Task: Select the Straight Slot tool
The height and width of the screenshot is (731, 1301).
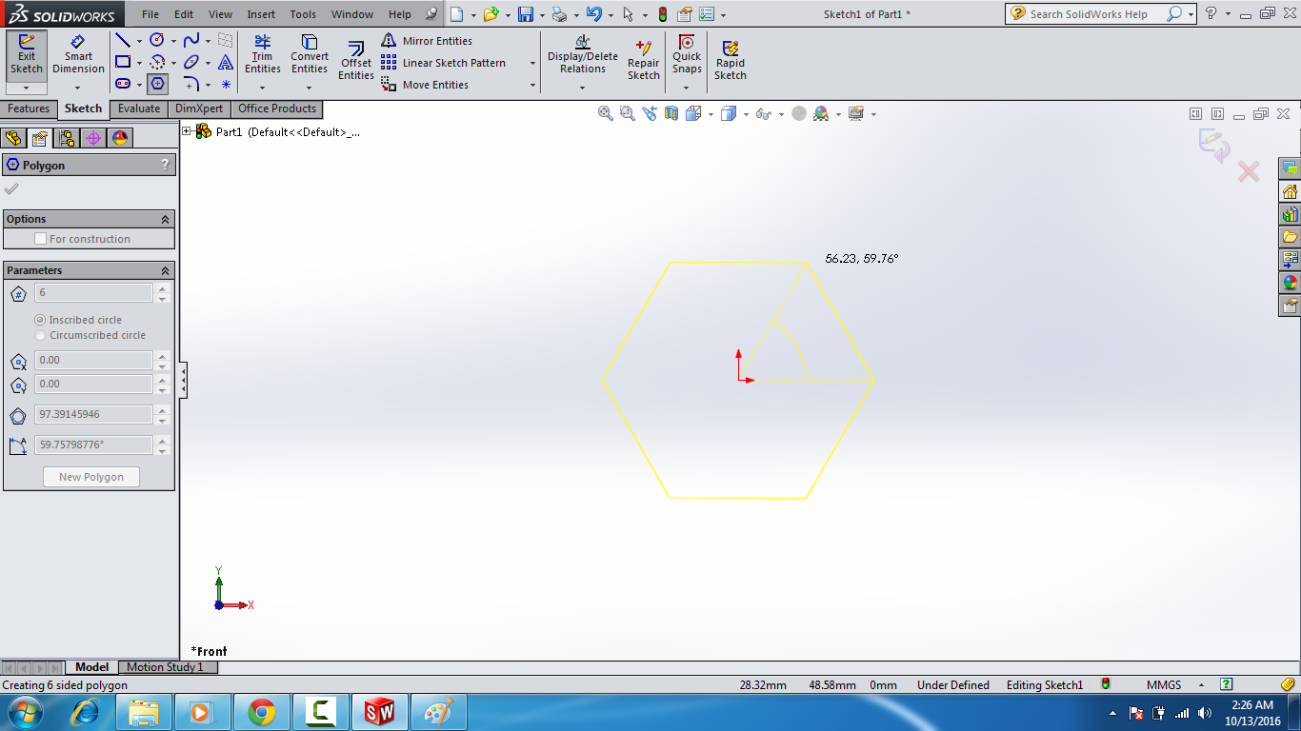Action: coord(123,84)
